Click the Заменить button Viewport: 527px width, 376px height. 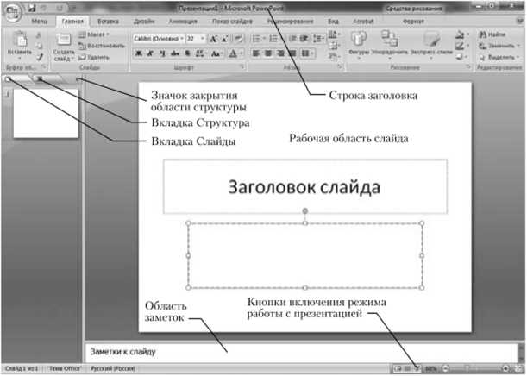pos(499,46)
